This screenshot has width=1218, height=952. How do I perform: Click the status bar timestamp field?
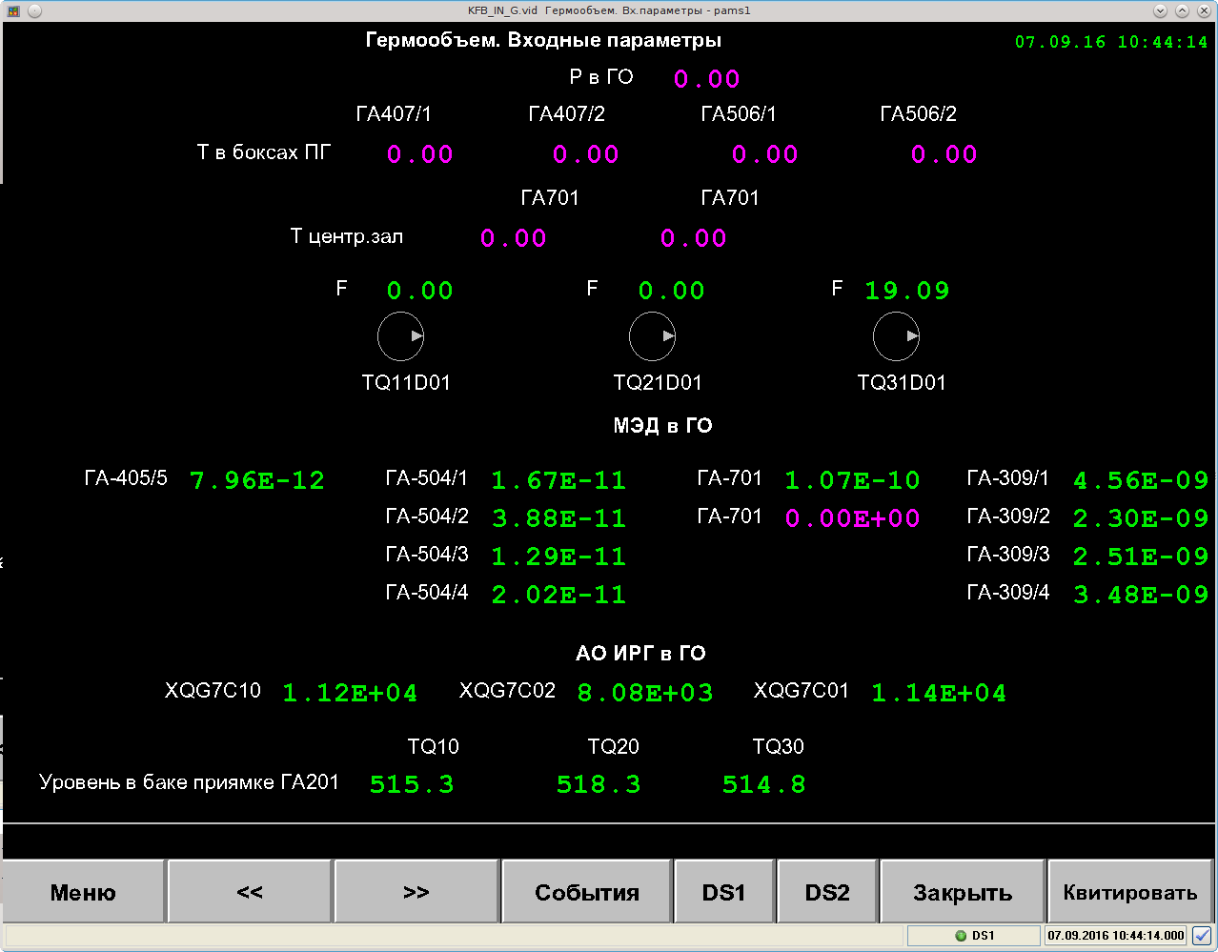coord(1116,936)
